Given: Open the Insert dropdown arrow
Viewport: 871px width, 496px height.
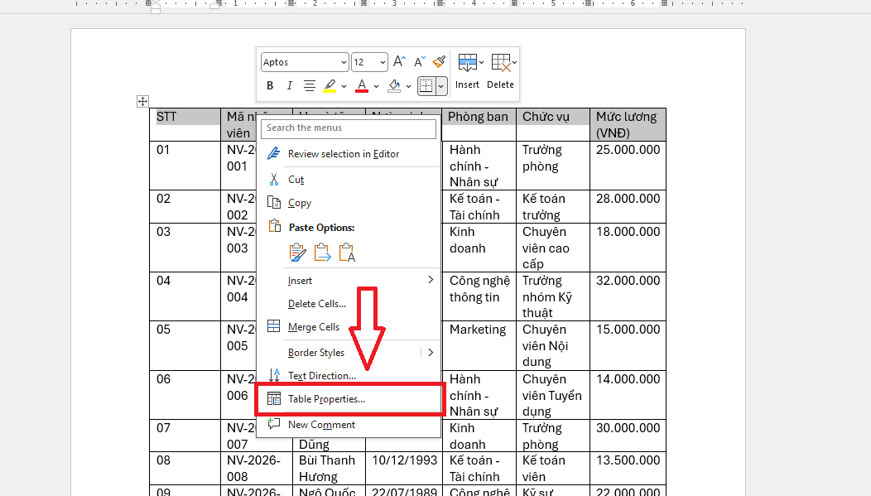Looking at the screenshot, I should [x=481, y=63].
